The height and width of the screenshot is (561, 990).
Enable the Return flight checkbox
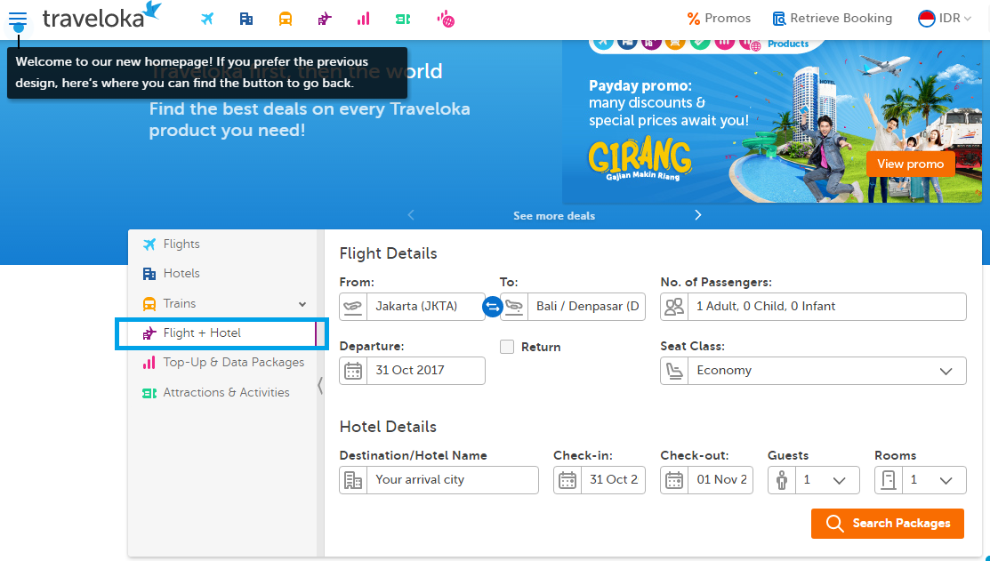(507, 347)
